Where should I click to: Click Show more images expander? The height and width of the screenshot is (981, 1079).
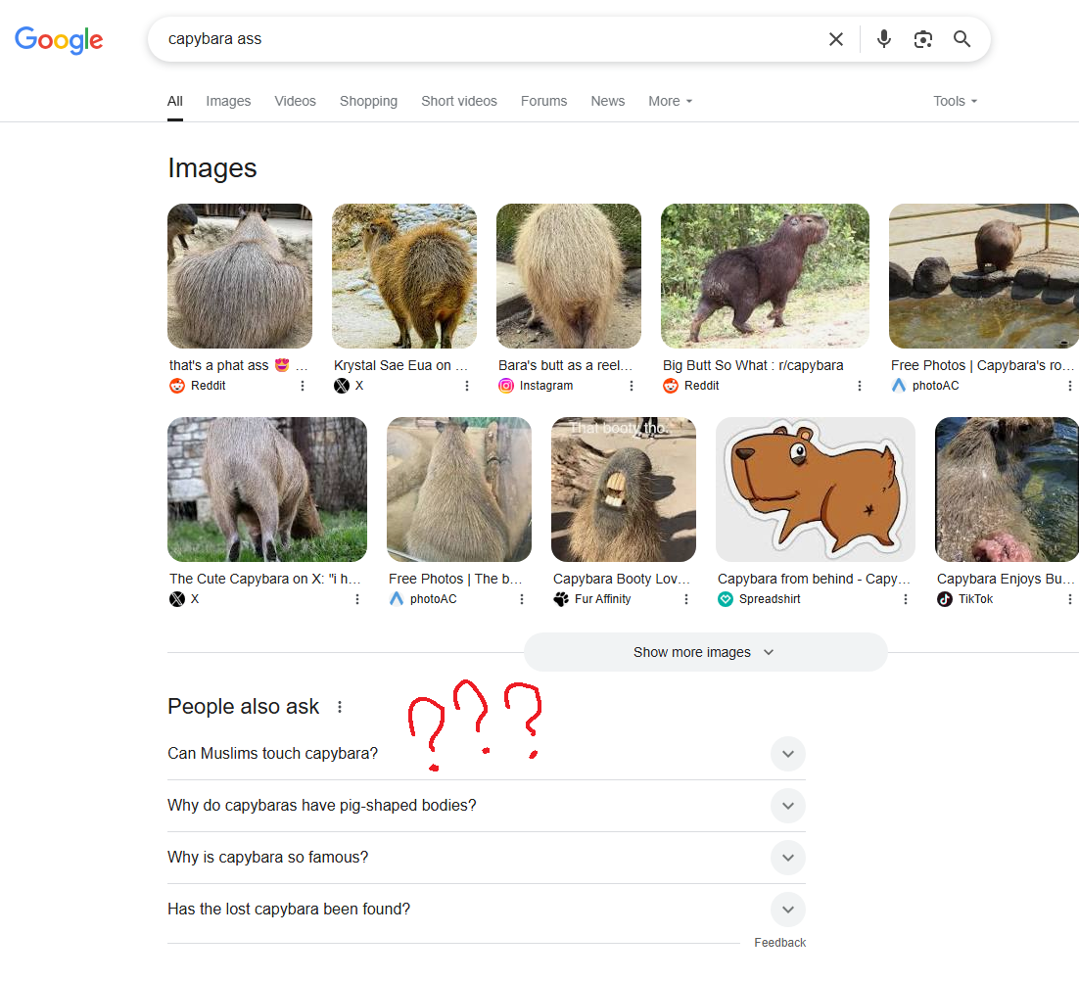coord(705,652)
